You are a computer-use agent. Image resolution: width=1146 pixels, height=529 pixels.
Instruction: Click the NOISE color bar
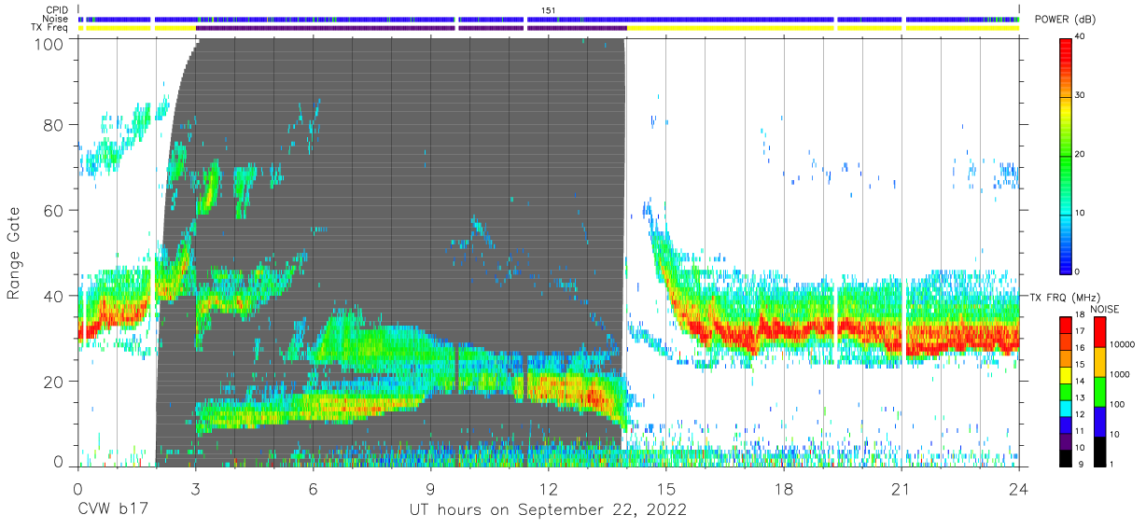coord(1100,391)
